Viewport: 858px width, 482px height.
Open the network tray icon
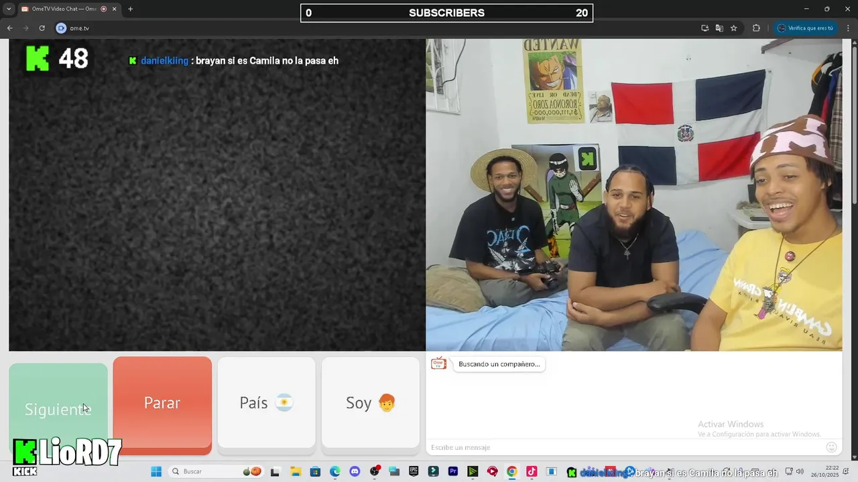click(789, 471)
